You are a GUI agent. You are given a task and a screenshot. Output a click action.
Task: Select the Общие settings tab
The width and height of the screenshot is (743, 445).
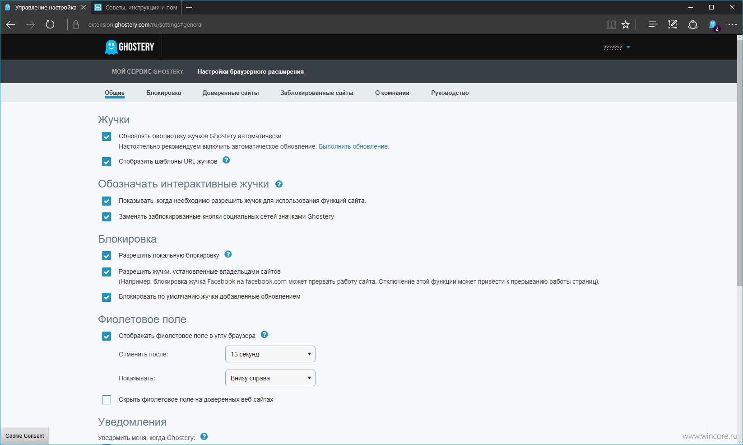pyautogui.click(x=115, y=93)
